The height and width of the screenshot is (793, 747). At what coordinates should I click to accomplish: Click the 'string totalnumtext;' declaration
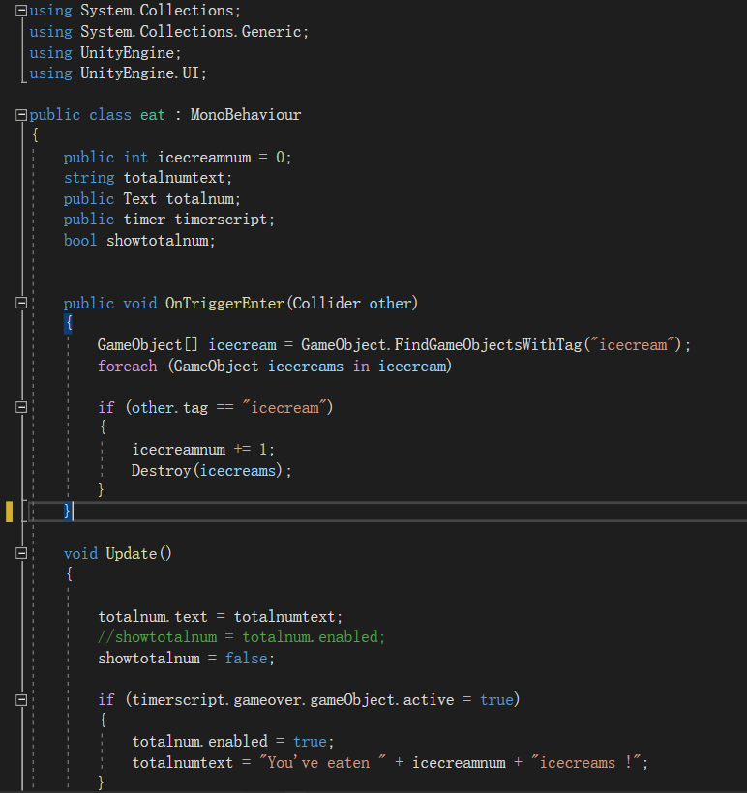(148, 178)
